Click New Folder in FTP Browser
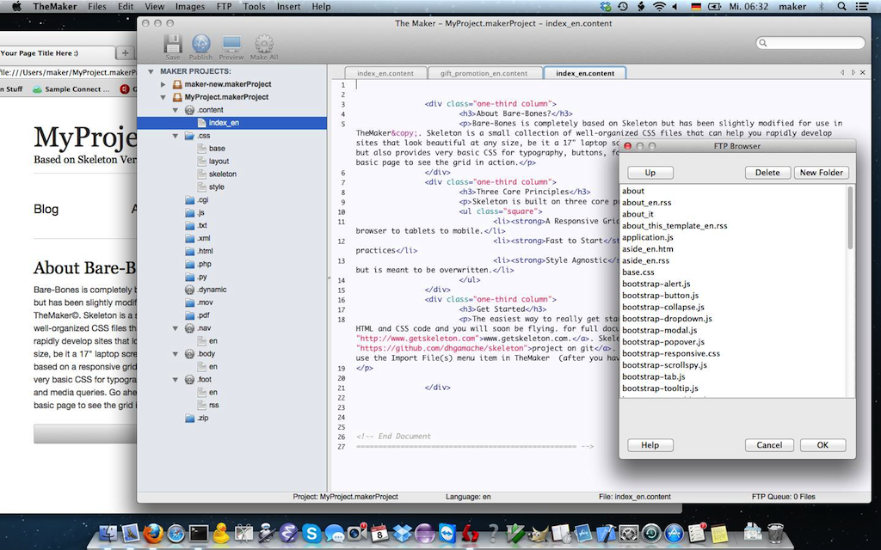881x550 pixels. (x=822, y=172)
